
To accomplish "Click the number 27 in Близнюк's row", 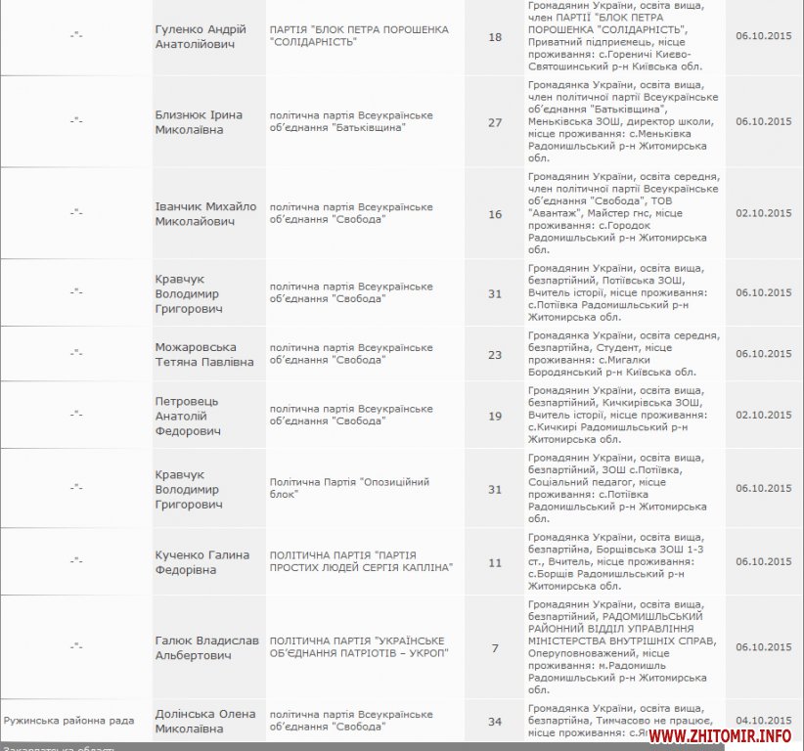I will [x=494, y=122].
